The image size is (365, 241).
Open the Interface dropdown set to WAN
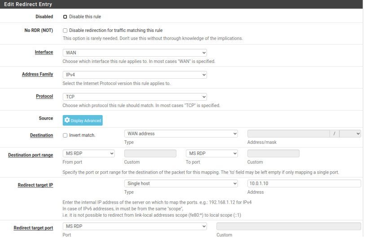click(135, 53)
